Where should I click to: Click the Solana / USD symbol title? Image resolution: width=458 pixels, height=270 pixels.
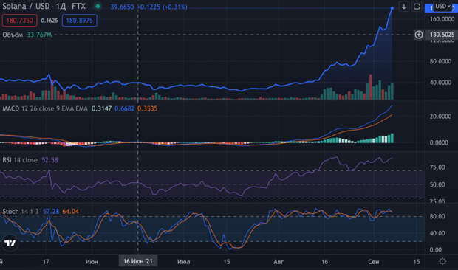click(26, 6)
